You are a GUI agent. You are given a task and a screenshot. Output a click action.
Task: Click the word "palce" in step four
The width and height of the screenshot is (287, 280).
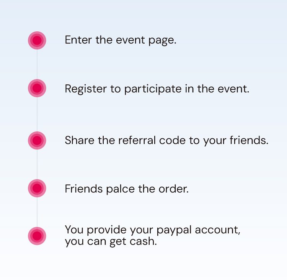(x=121, y=189)
